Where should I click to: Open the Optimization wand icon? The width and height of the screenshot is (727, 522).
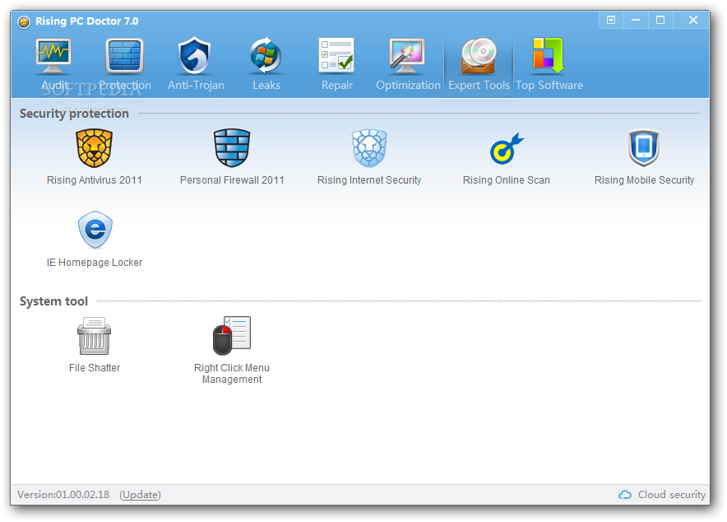(406, 56)
